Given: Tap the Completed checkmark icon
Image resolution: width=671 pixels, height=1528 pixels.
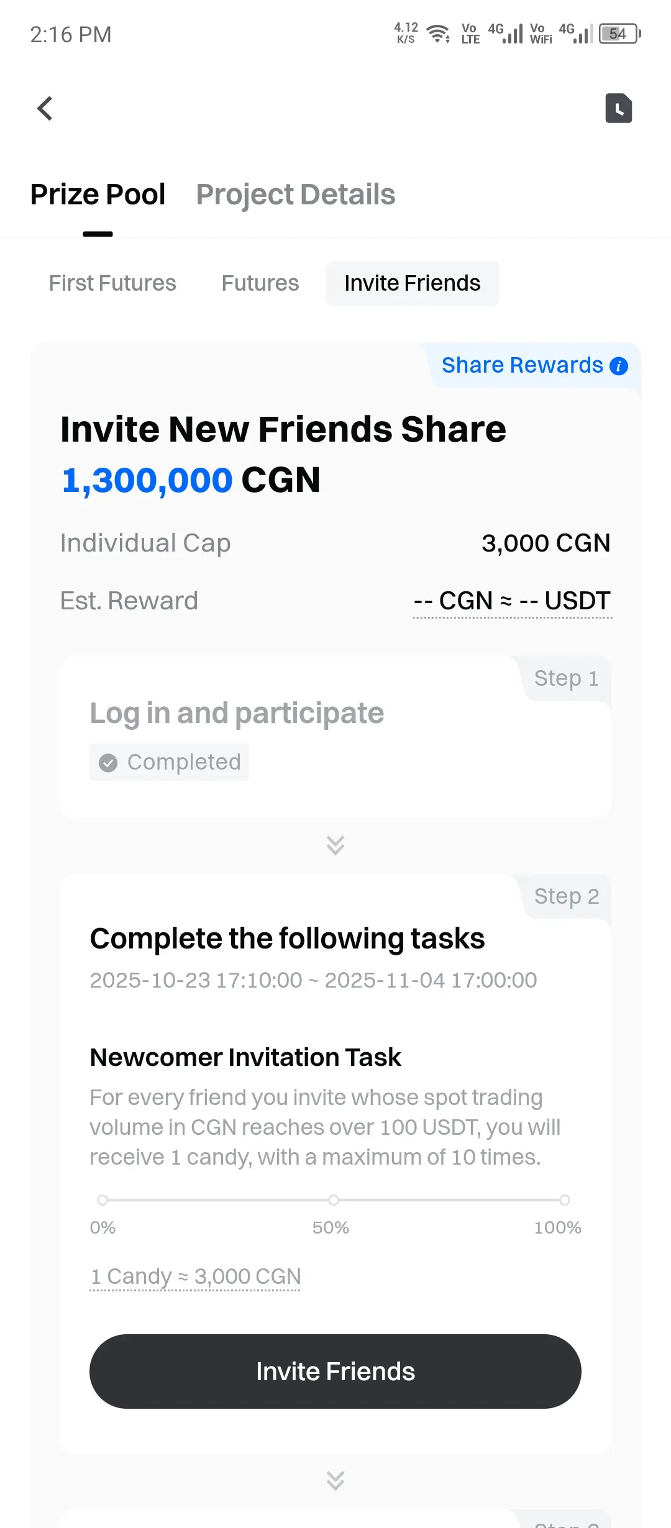Looking at the screenshot, I should pyautogui.click(x=108, y=763).
